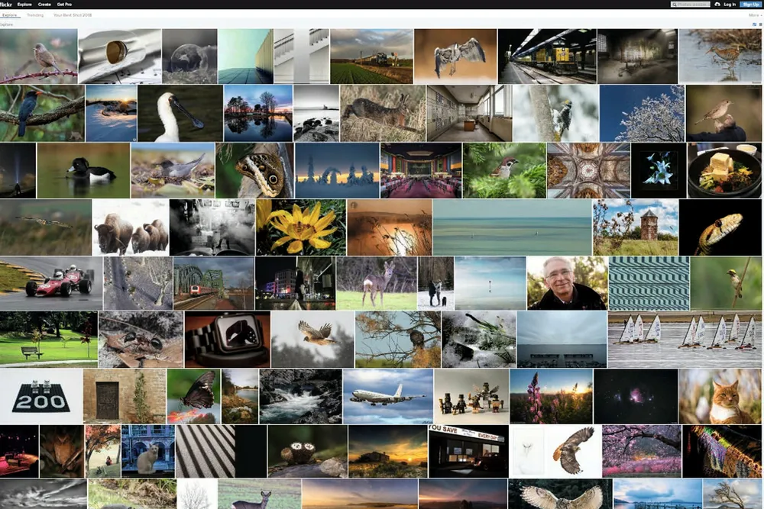Select the Trending tab
Image resolution: width=764 pixels, height=509 pixels.
tap(35, 15)
